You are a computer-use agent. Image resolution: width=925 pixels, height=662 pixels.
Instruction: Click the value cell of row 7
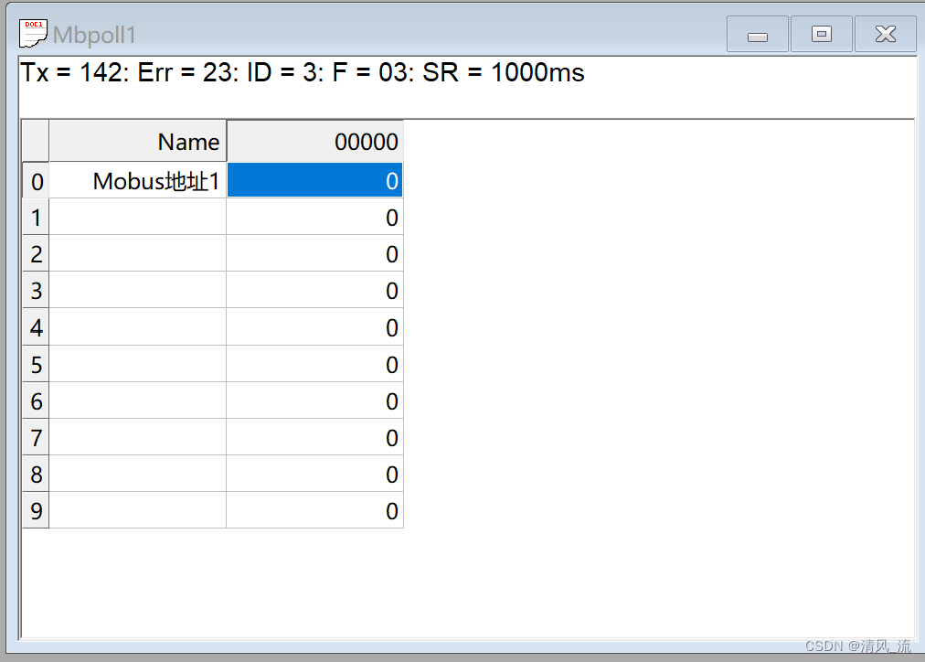pos(314,437)
